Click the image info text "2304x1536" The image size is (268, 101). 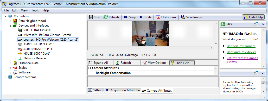[97, 55]
